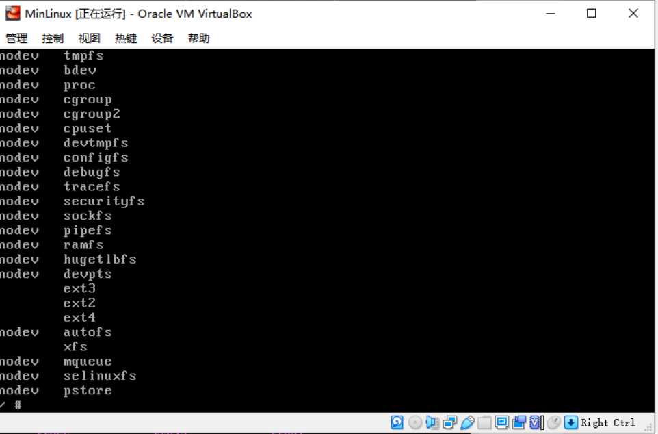Click the tracefs entry
The image size is (658, 434).
(x=92, y=187)
